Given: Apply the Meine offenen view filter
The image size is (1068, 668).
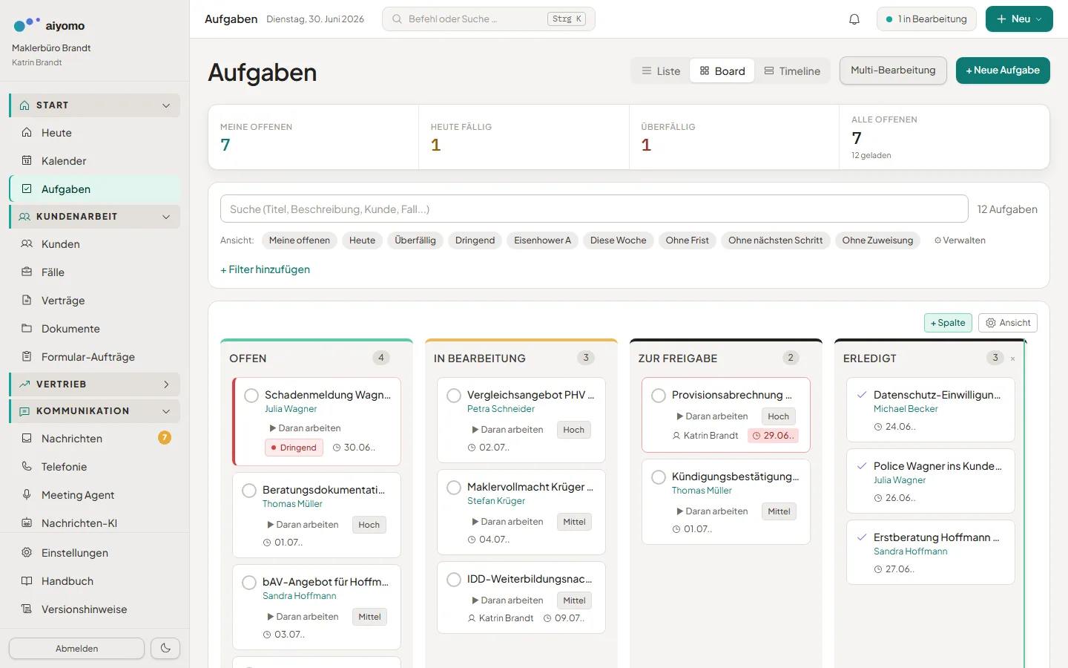Looking at the screenshot, I should point(300,240).
